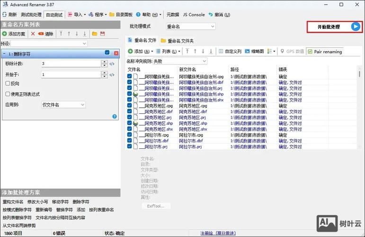Click the 撤消 (U) undo button
Viewport: 365px width, 237px height.
(x=219, y=15)
